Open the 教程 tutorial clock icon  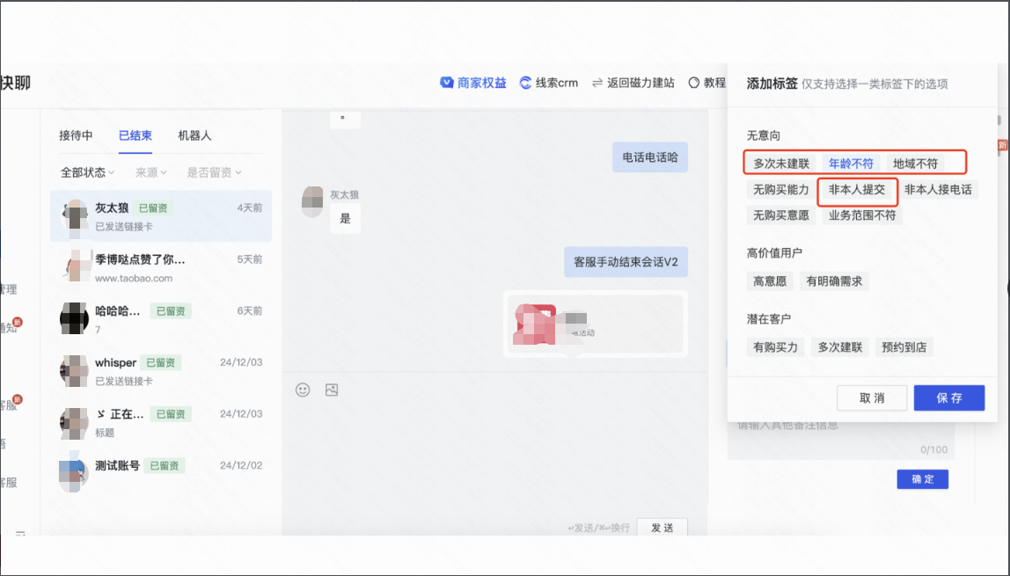[x=695, y=83]
